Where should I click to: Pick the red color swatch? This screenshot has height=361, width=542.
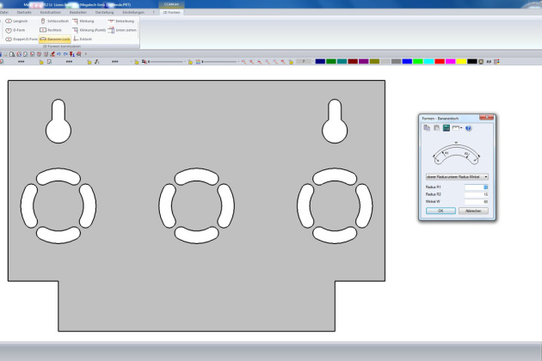(x=440, y=62)
